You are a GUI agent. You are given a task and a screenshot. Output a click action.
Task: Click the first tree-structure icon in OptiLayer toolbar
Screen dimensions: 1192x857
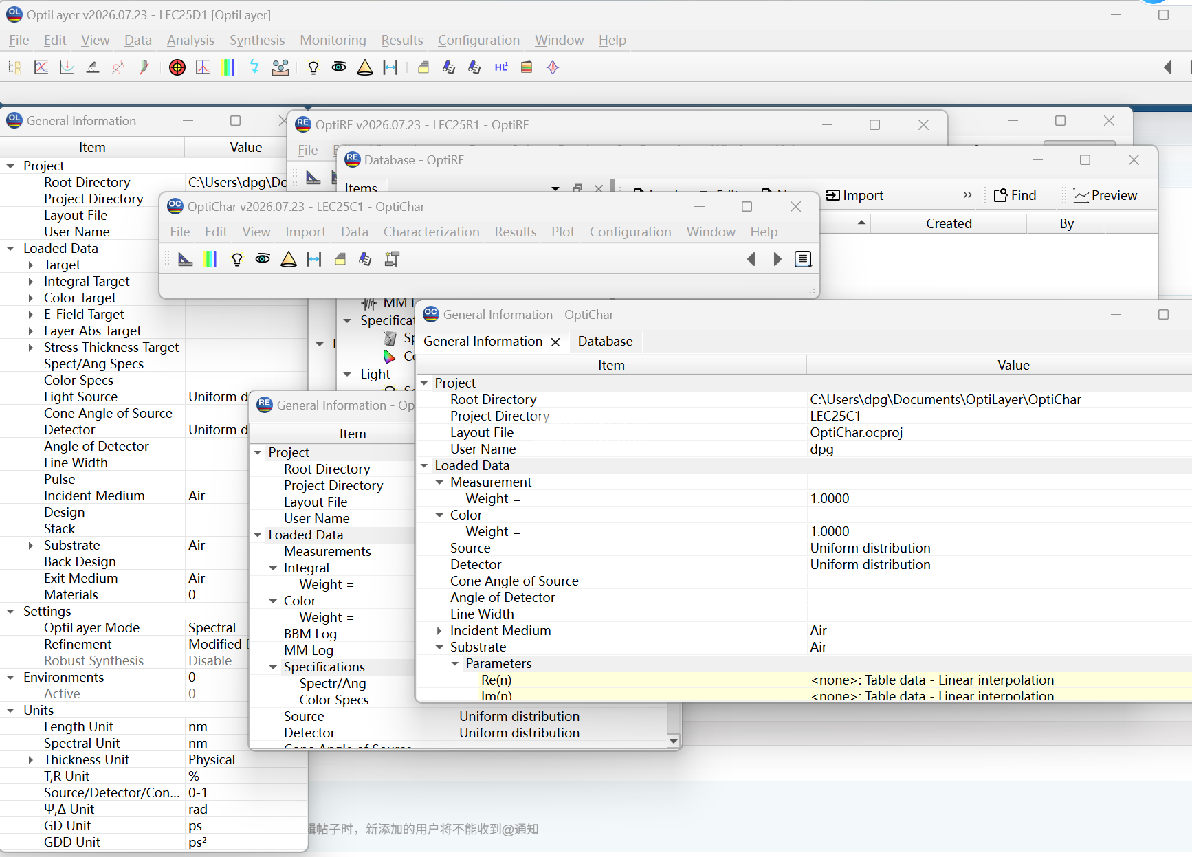pos(14,67)
